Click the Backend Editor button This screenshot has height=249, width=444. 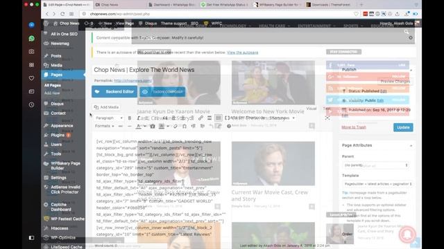pyautogui.click(x=114, y=91)
